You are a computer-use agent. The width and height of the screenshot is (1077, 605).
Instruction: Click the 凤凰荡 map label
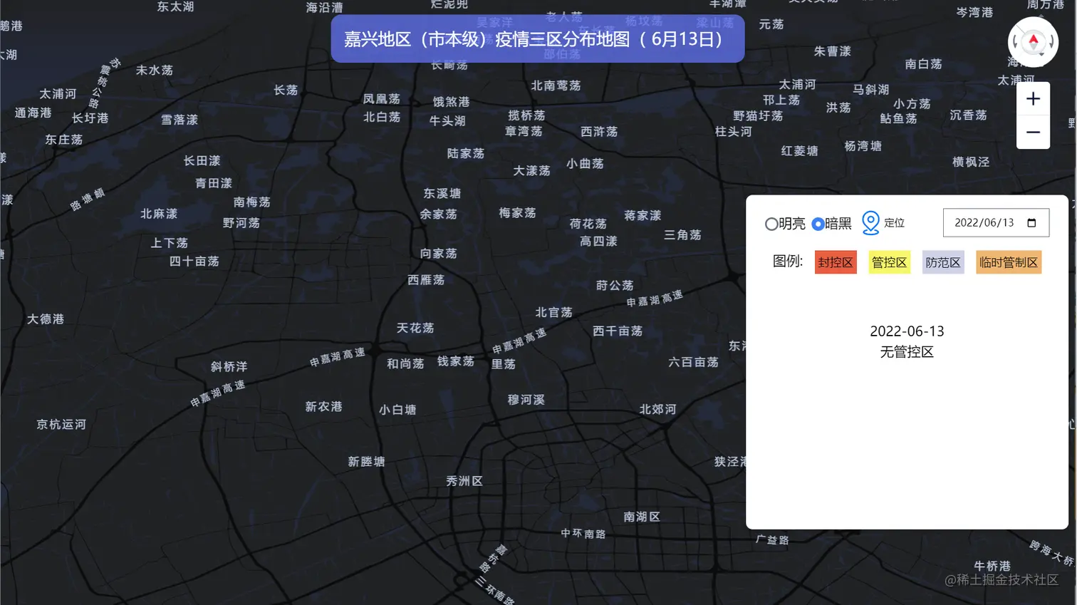(382, 99)
